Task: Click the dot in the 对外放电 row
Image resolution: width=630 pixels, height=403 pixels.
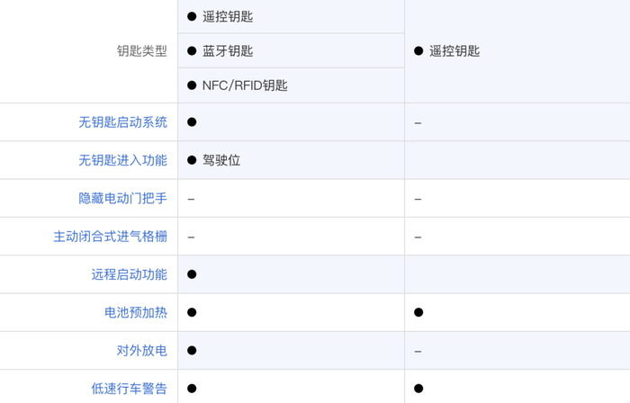Action: (x=192, y=351)
